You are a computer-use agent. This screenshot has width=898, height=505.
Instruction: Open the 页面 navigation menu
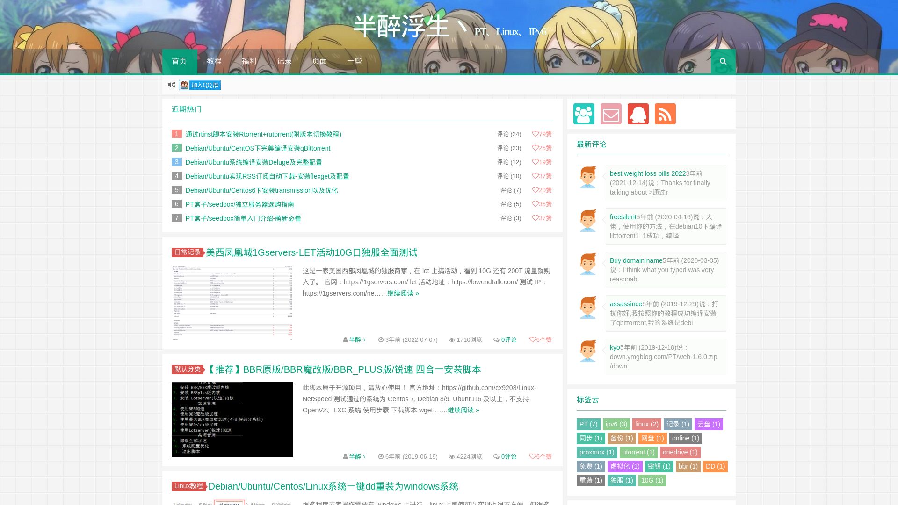[319, 61]
